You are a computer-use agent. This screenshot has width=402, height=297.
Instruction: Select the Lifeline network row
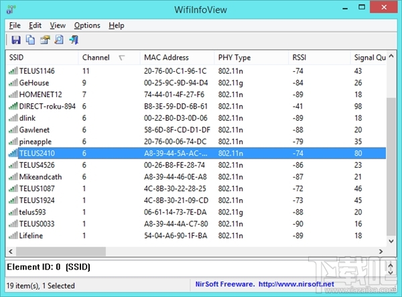[x=196, y=235]
